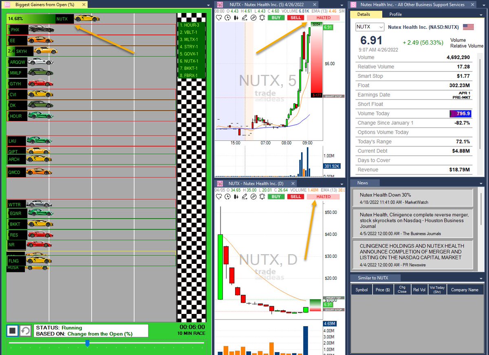Click the pink S icon on the Nutex Health window tab
This screenshot has height=355, width=489.
pos(353,4)
